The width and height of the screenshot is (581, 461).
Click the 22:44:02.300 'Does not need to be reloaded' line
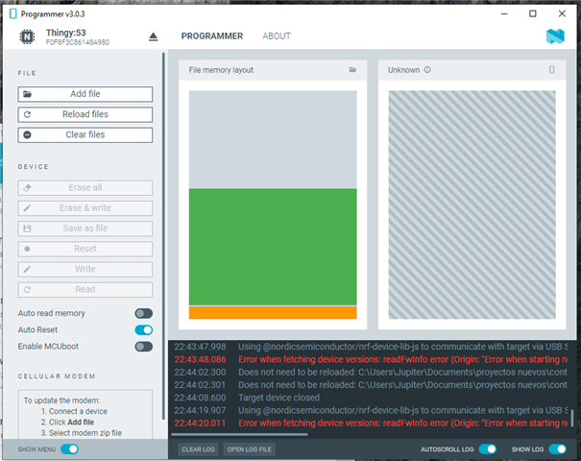click(371, 372)
